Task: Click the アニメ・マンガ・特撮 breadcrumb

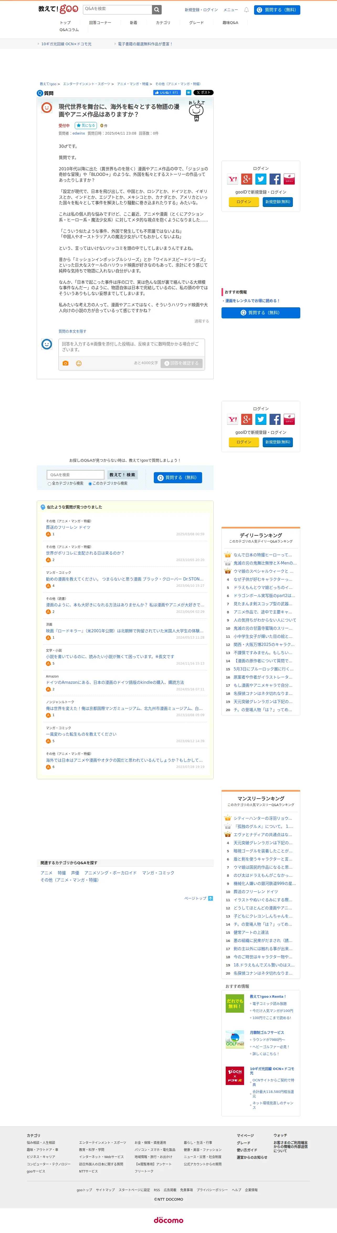Action: (133, 84)
